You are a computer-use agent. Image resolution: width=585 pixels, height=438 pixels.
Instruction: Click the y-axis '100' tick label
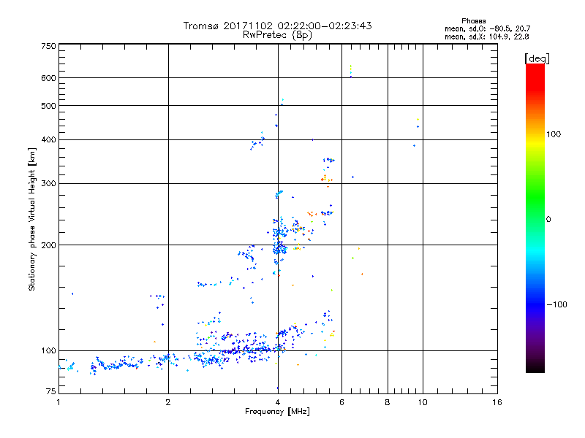coord(48,350)
